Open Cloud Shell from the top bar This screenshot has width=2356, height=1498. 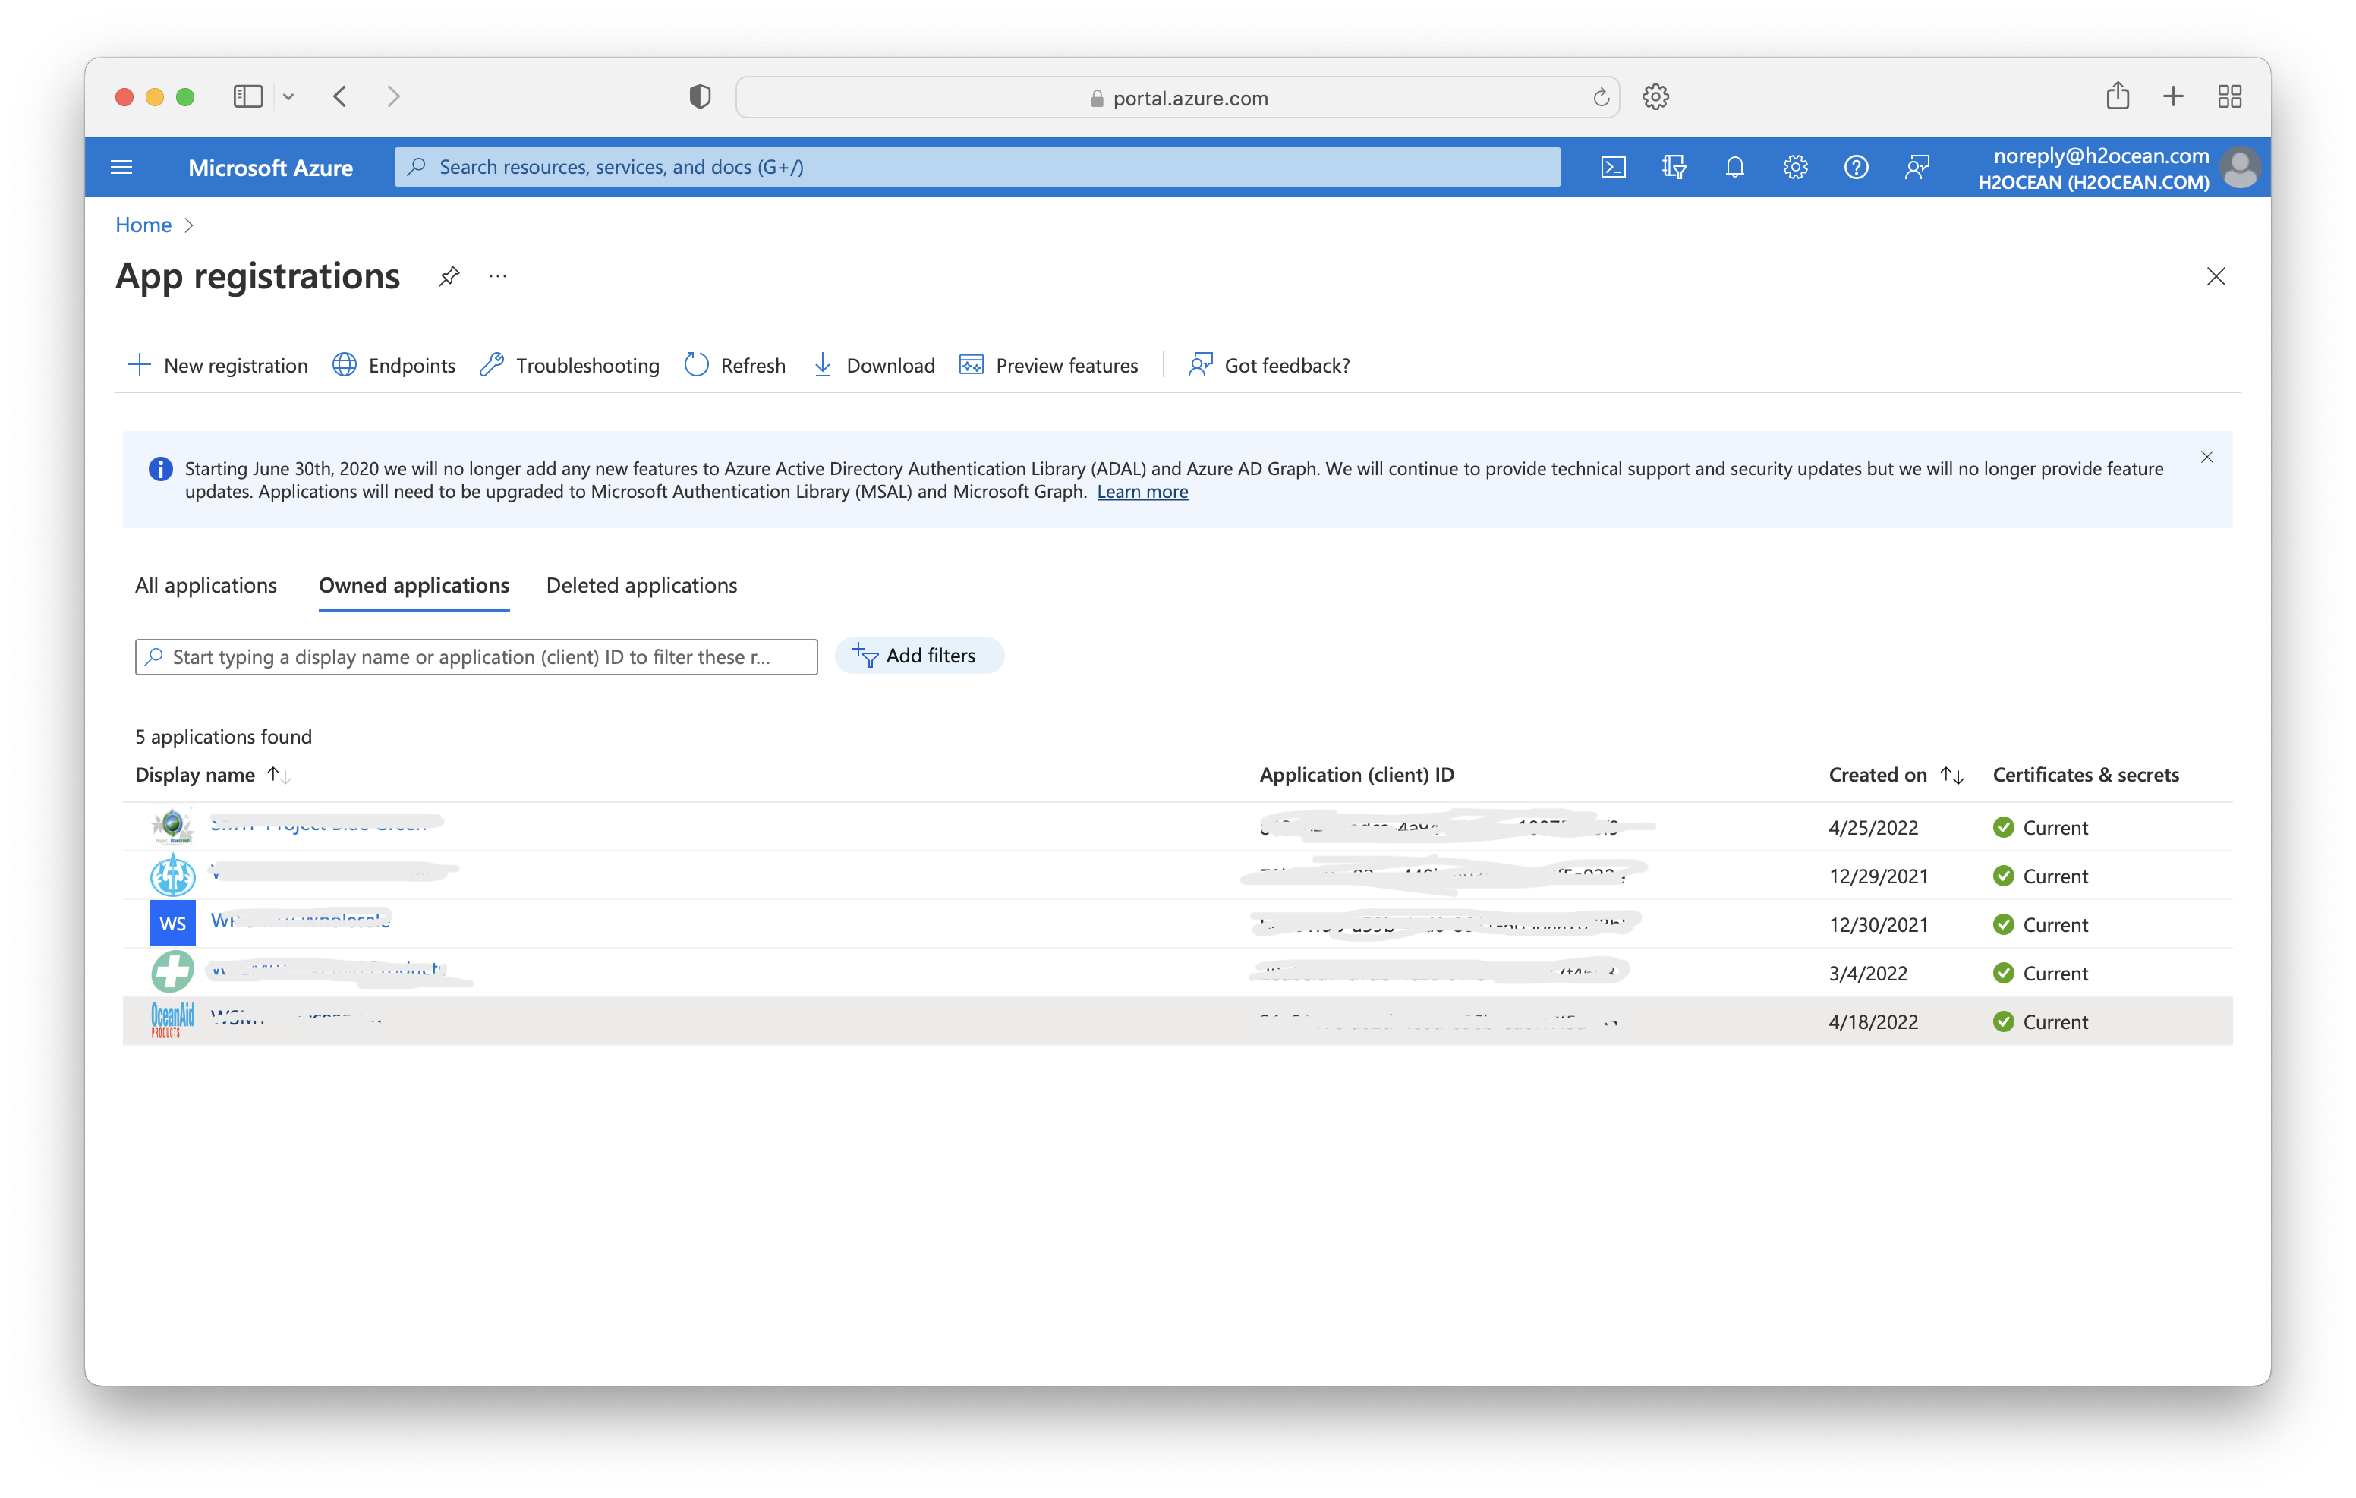1614,167
